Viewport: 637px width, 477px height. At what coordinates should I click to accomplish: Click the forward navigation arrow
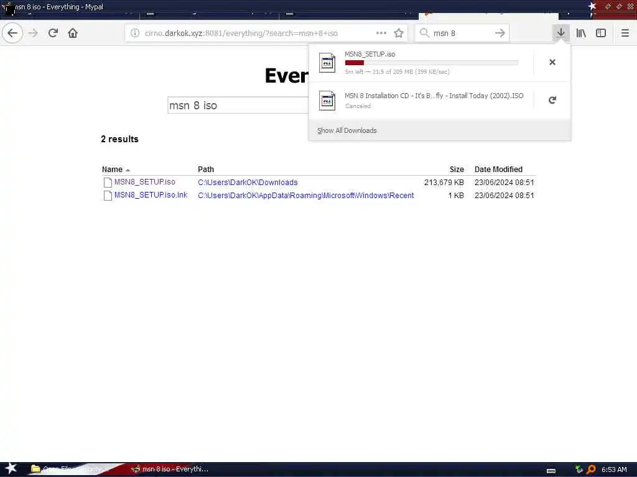pos(34,34)
